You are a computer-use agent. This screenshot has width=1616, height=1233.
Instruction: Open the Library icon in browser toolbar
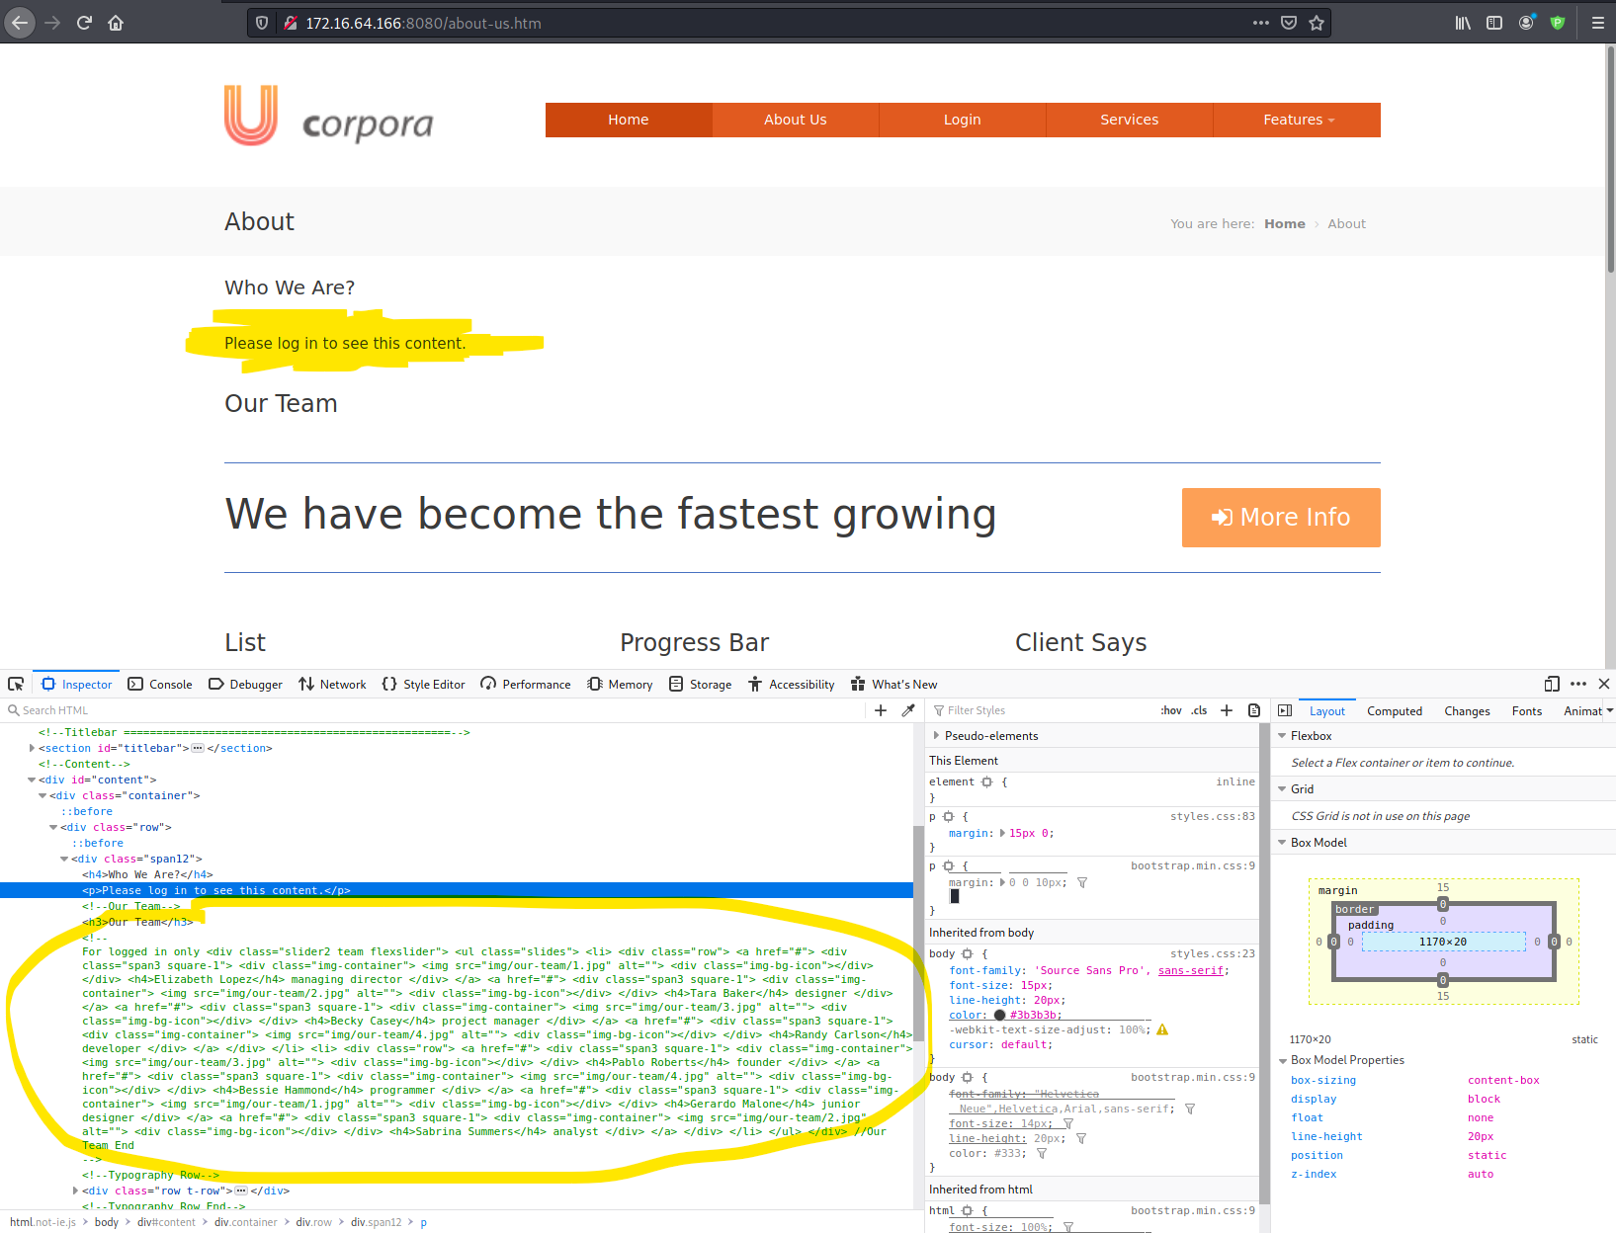pyautogui.click(x=1463, y=23)
